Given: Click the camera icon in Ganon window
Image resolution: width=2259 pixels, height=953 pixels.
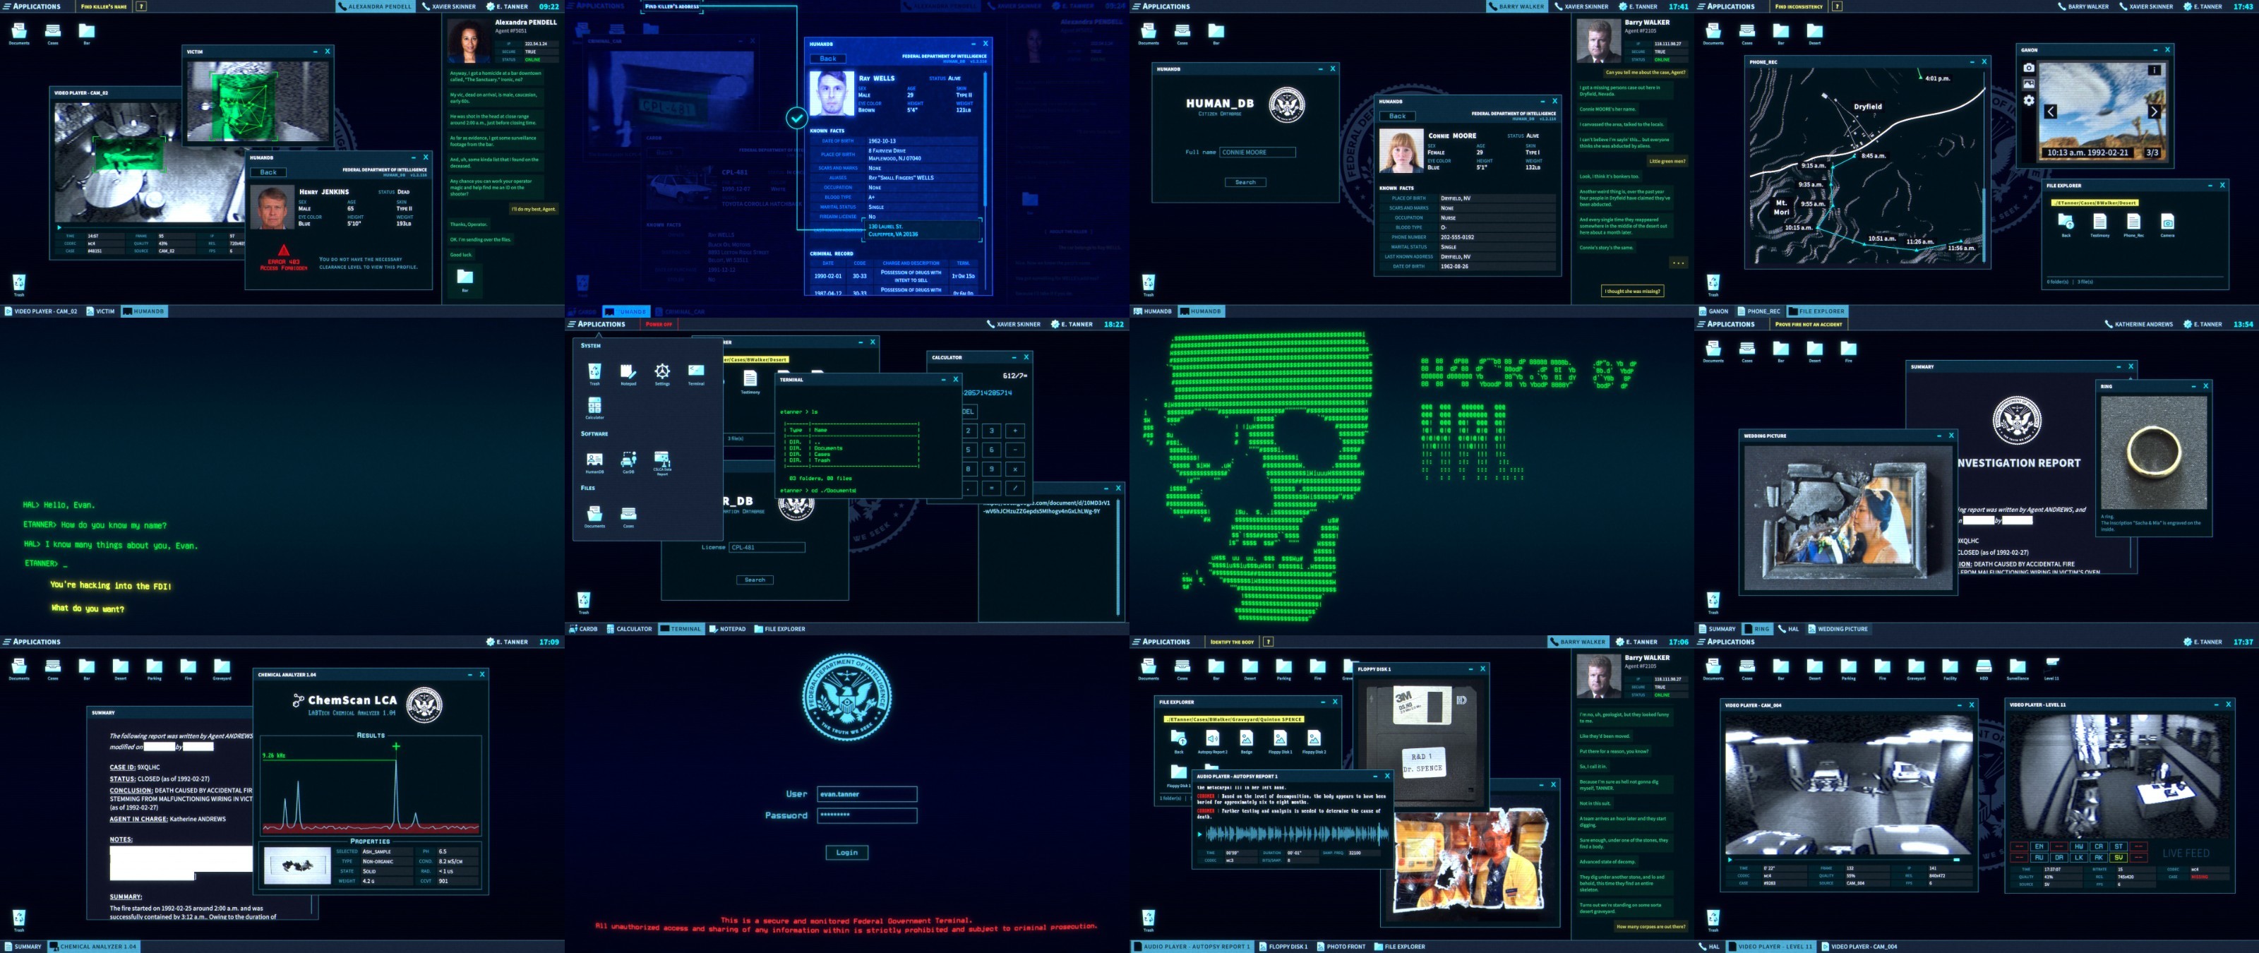Looking at the screenshot, I should click(x=2028, y=68).
